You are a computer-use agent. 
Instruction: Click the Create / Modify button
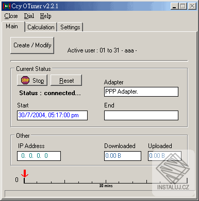(32, 45)
